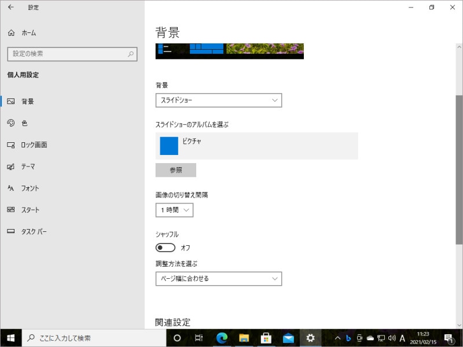Click the back arrow to leave Settings
463x347 pixels.
pos(12,7)
